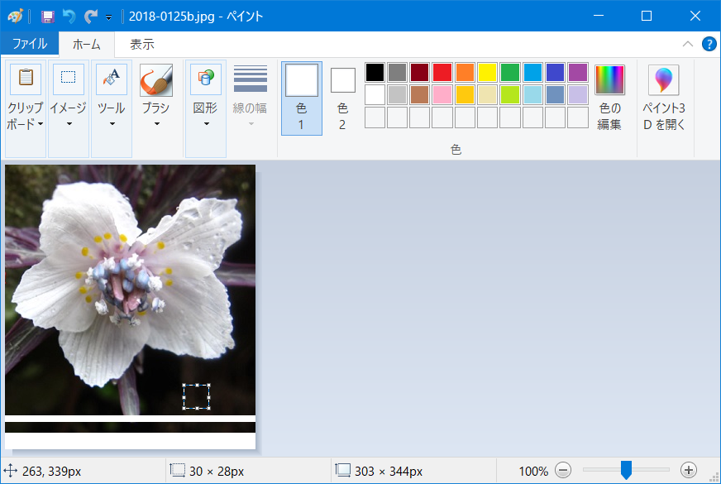
Task: Collapse the ribbon with the chevron
Action: click(689, 44)
